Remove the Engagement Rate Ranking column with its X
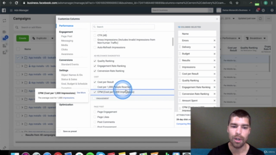 (x=214, y=87)
